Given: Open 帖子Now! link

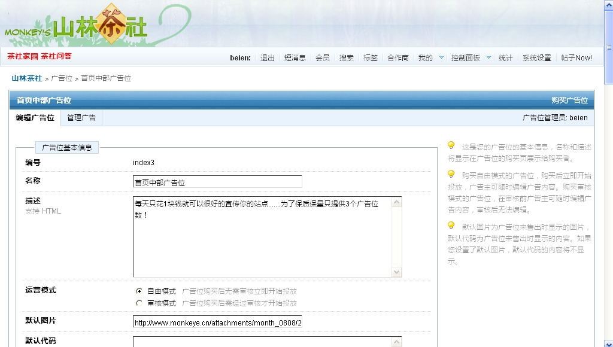Looking at the screenshot, I should click(576, 58).
